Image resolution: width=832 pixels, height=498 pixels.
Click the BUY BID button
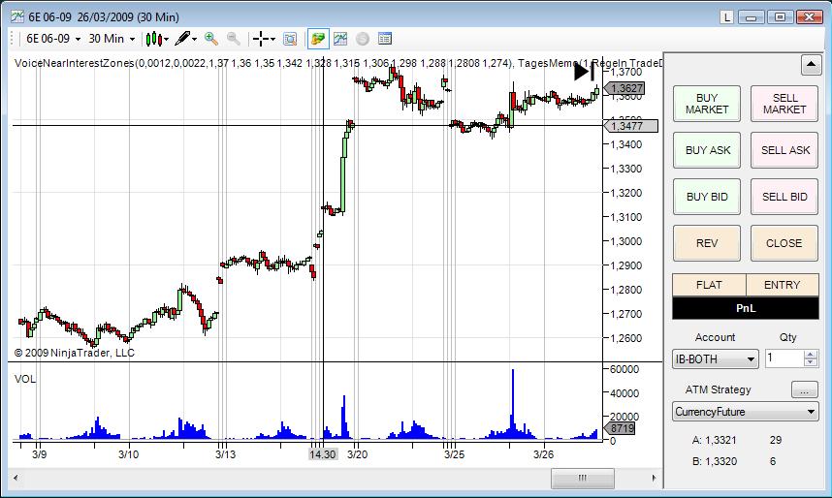[707, 197]
